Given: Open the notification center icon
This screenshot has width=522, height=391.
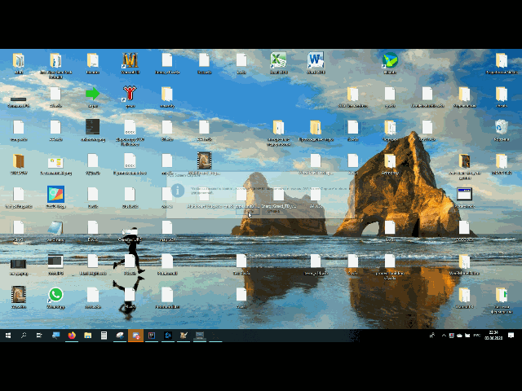Looking at the screenshot, I should pos(511,336).
